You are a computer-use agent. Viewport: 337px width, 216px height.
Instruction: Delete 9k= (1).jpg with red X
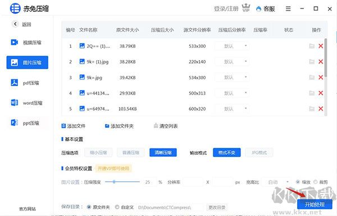[x=321, y=61]
